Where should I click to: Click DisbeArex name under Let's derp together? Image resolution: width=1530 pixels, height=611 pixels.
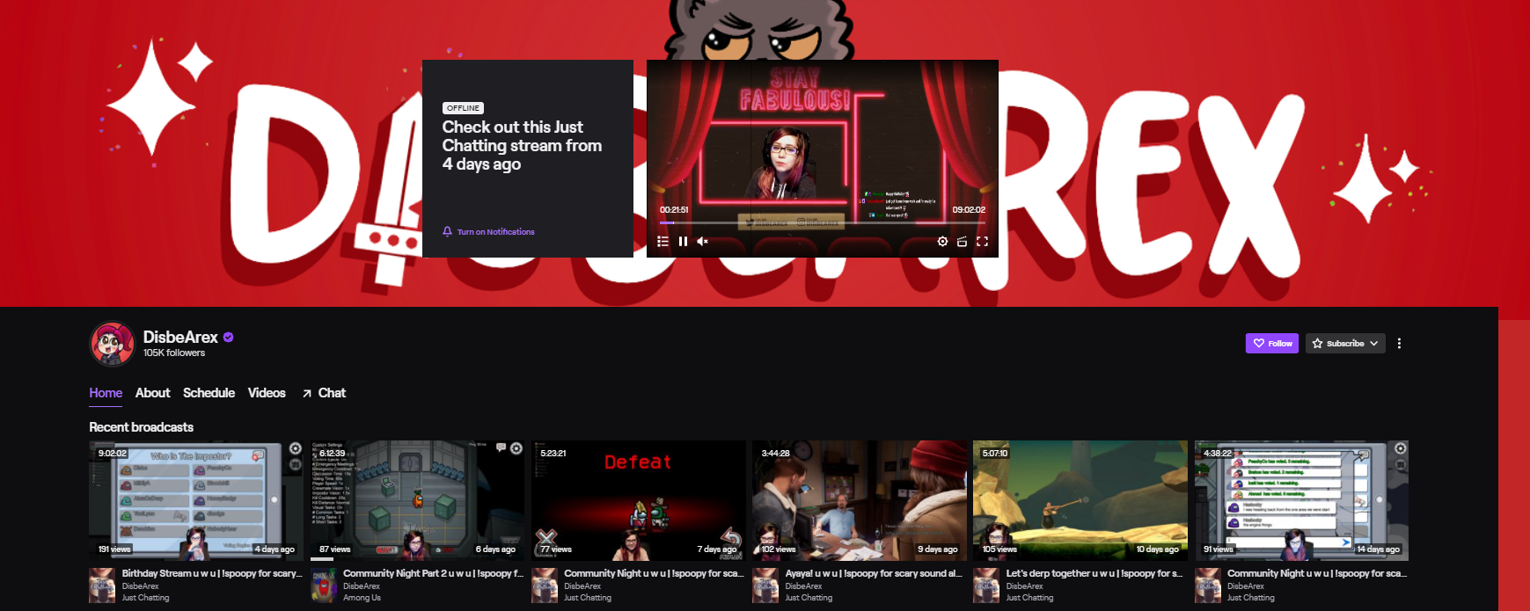[1024, 586]
